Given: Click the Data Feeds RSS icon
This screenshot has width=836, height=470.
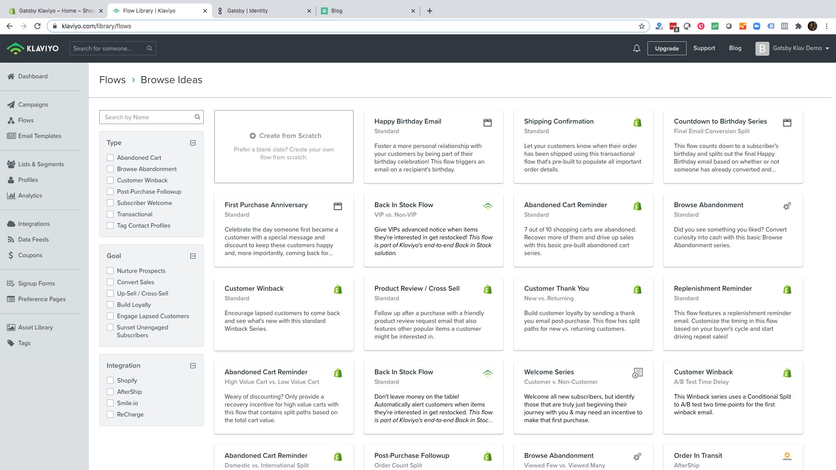Looking at the screenshot, I should pyautogui.click(x=11, y=239).
